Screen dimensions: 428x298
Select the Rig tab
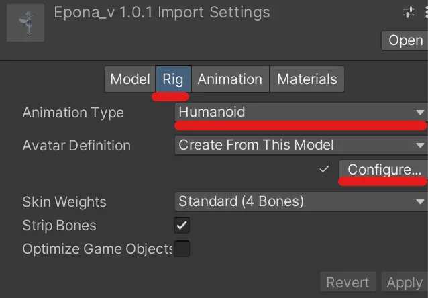(x=173, y=79)
